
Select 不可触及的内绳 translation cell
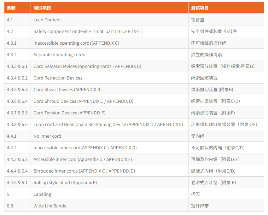[x=218, y=148]
